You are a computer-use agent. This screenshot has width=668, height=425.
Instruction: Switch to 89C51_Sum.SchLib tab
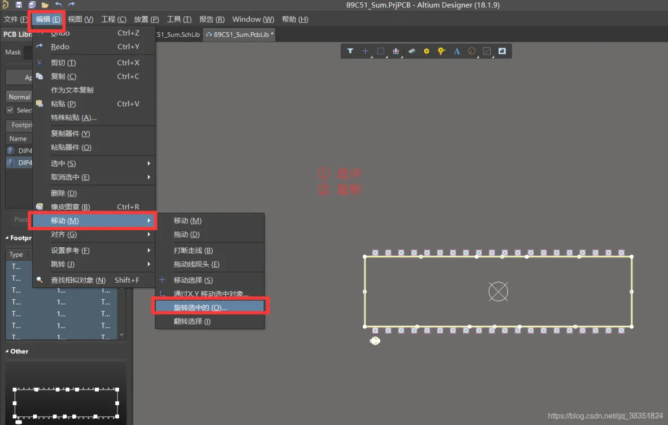[178, 34]
